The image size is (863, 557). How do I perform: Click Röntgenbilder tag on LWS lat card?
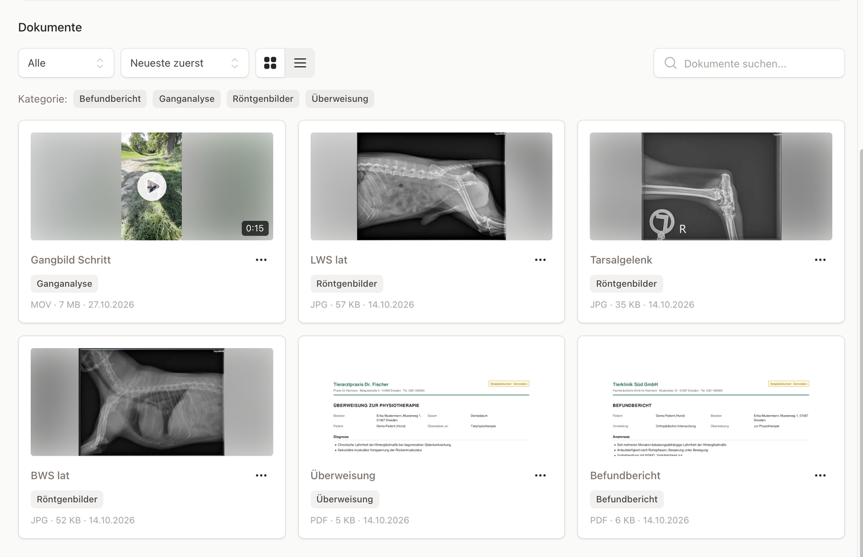tap(347, 283)
